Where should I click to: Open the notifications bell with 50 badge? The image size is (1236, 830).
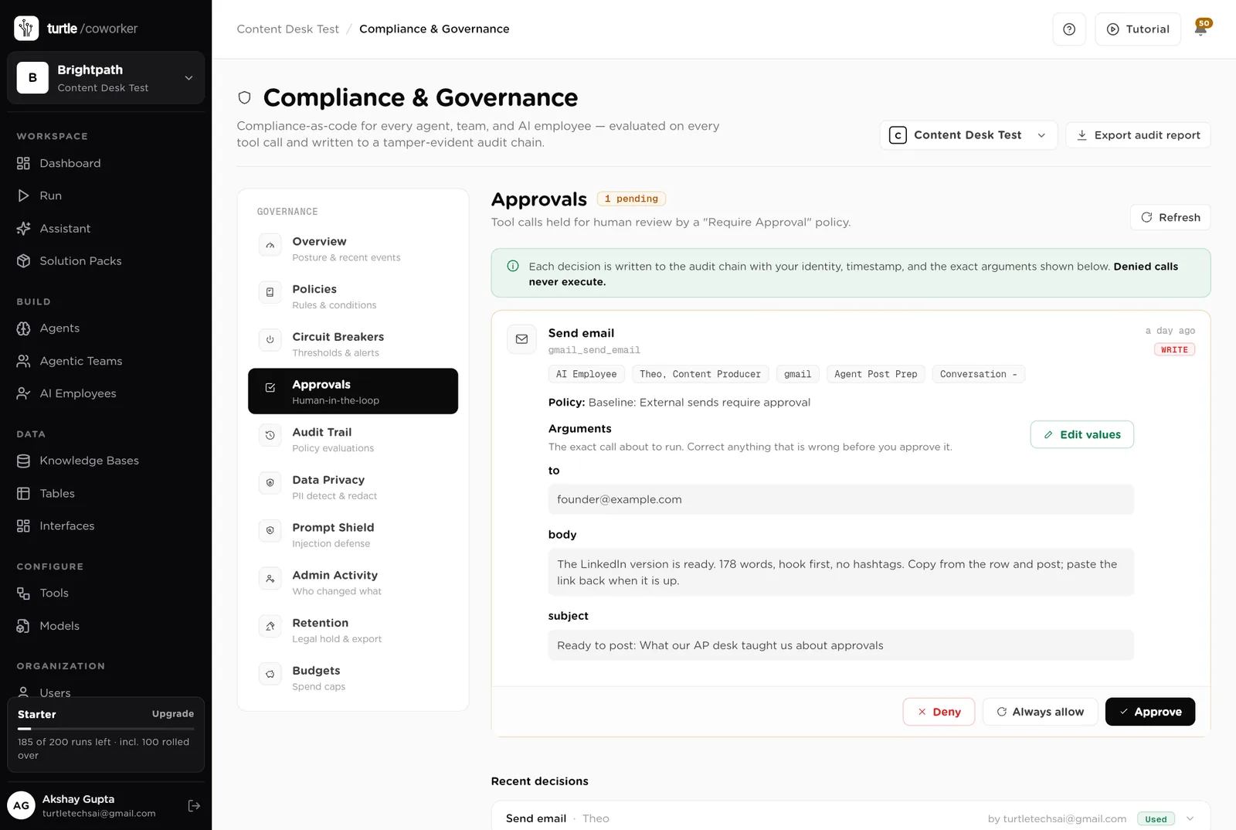(1202, 29)
